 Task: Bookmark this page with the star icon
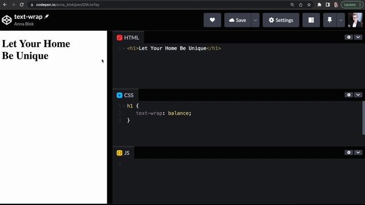[309, 5]
